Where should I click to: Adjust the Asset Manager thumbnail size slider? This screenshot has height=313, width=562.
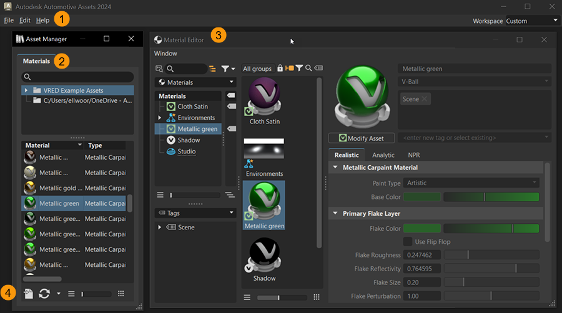96,294
